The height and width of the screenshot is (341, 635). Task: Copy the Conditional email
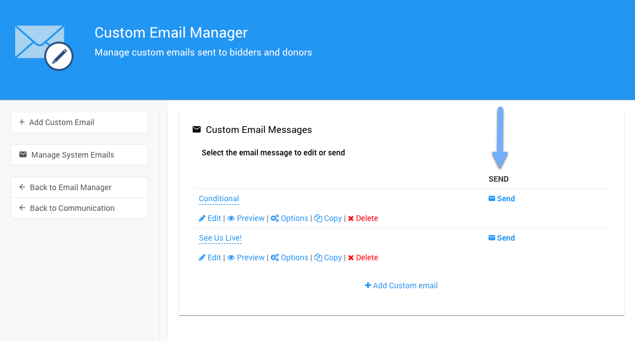coord(333,218)
